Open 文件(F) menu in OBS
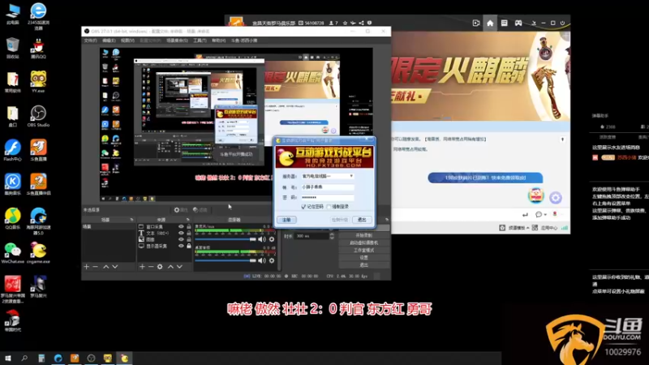 (90, 41)
